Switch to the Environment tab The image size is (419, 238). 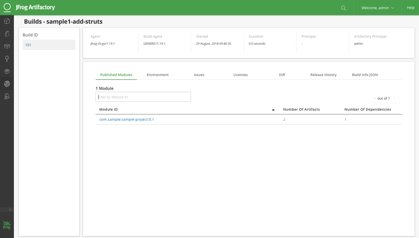tap(157, 75)
